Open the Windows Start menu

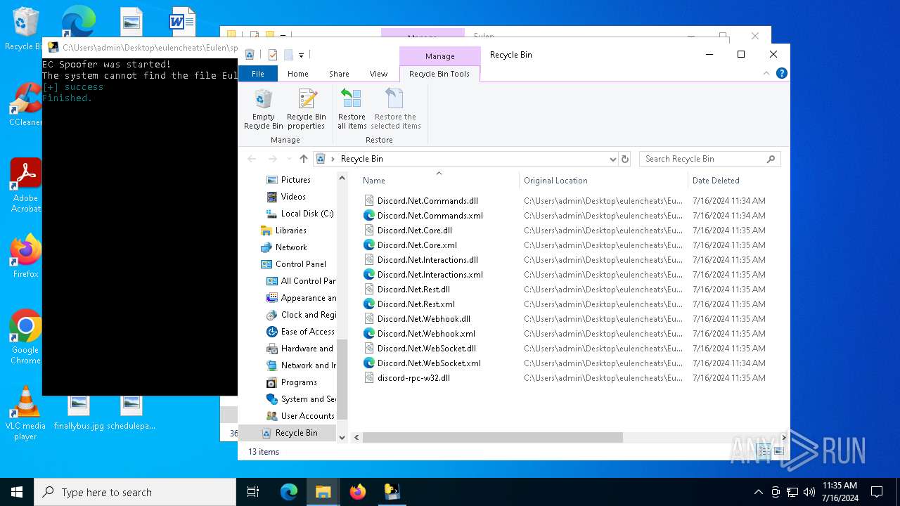(x=17, y=492)
